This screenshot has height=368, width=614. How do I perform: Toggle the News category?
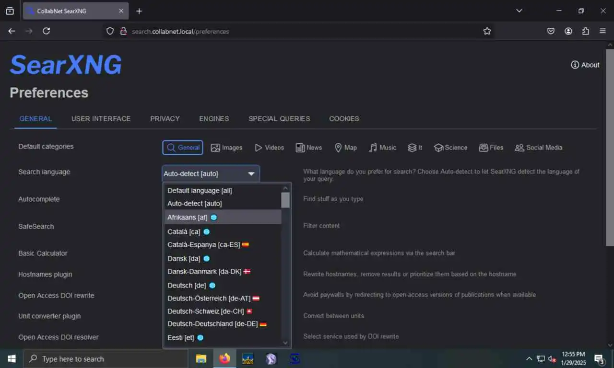point(308,148)
